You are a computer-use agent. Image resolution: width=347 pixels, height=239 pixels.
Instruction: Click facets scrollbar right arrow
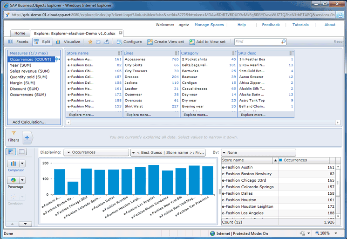click(x=338, y=123)
